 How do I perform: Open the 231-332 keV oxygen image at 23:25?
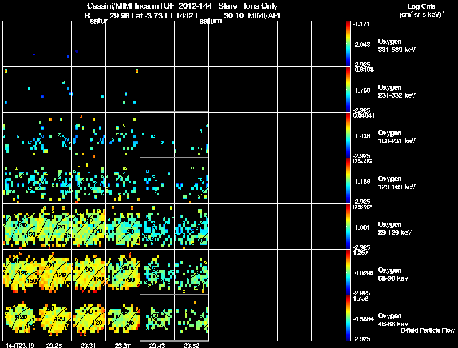click(x=54, y=89)
